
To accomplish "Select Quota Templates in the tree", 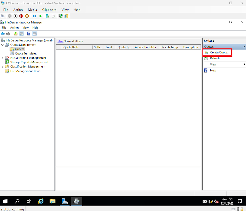I will coord(25,53).
